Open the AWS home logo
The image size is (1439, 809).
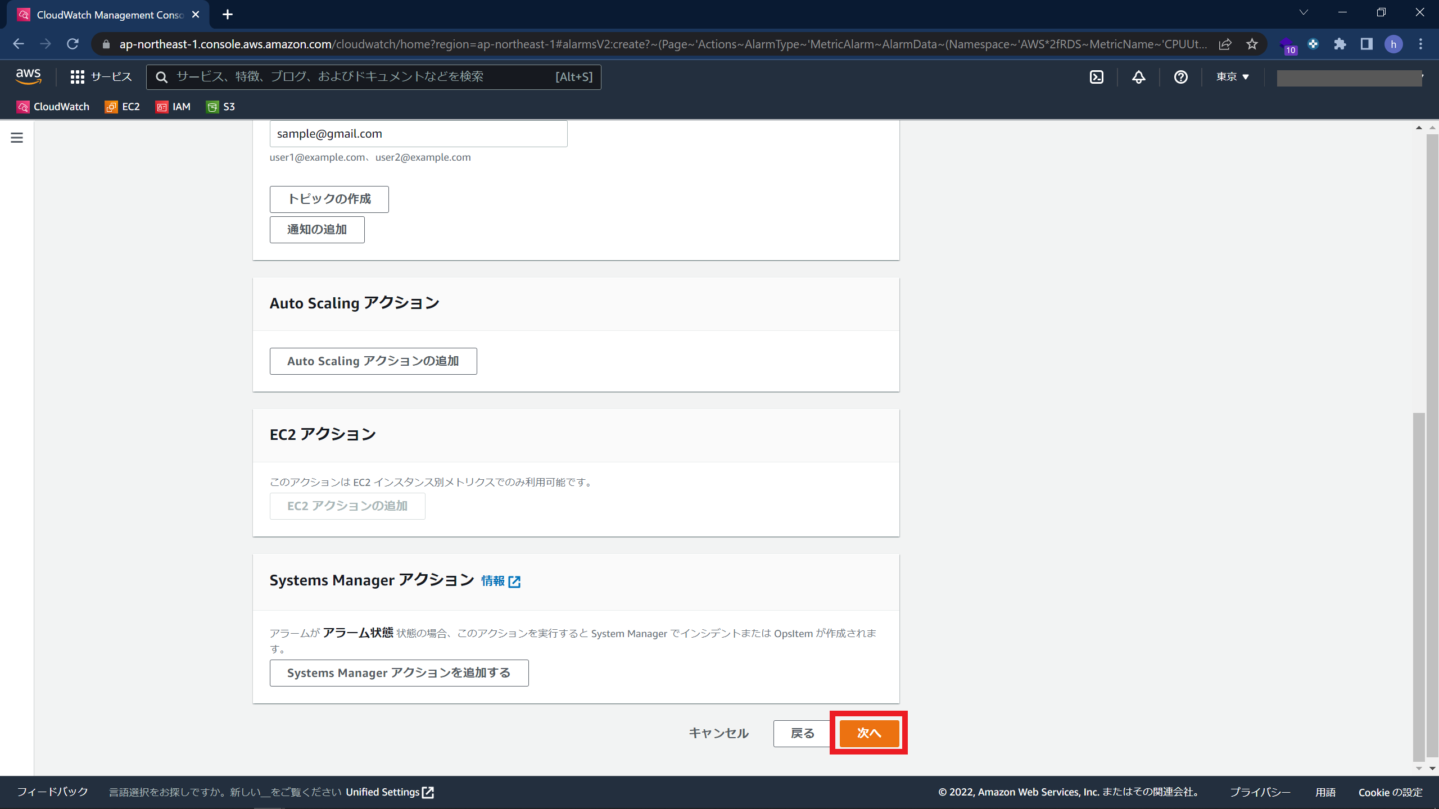tap(28, 76)
